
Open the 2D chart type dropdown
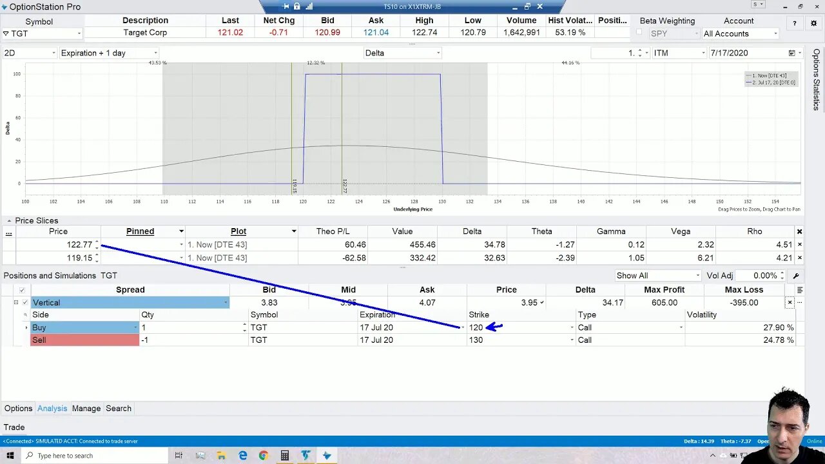[x=53, y=53]
